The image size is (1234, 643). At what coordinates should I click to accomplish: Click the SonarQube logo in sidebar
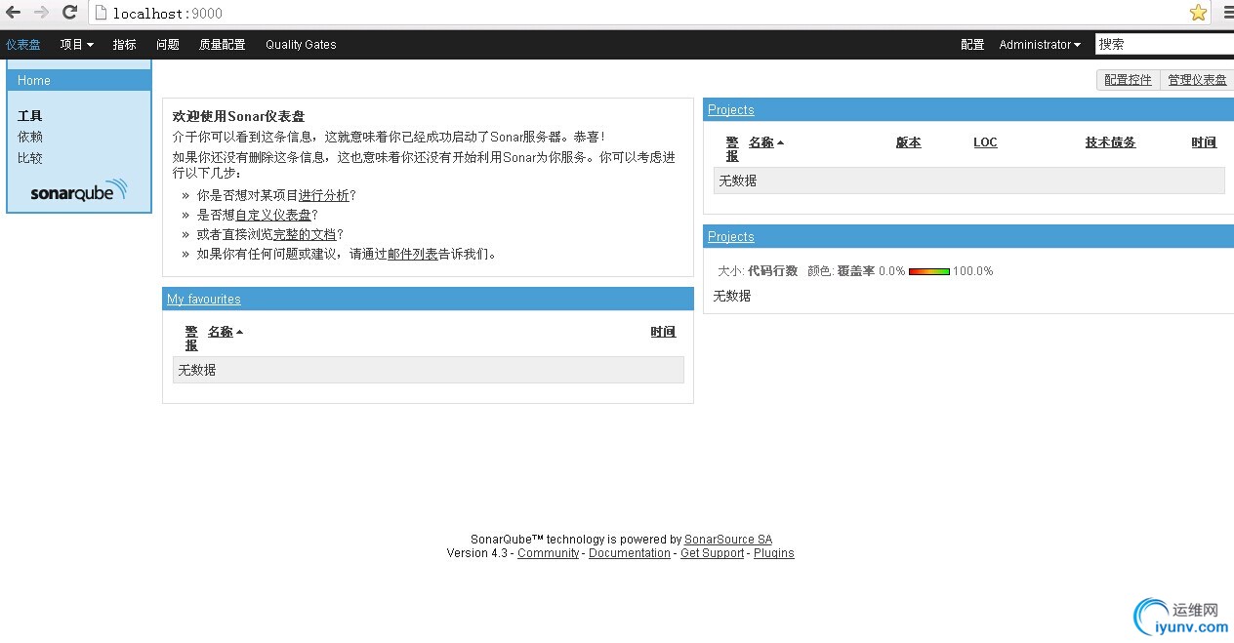click(x=79, y=190)
